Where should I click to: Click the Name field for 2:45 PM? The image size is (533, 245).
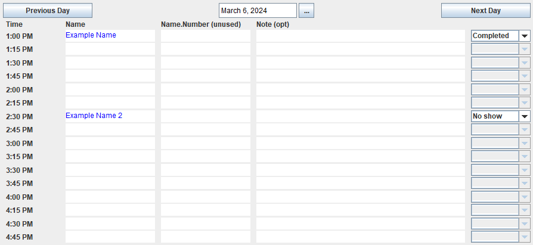[110, 130]
